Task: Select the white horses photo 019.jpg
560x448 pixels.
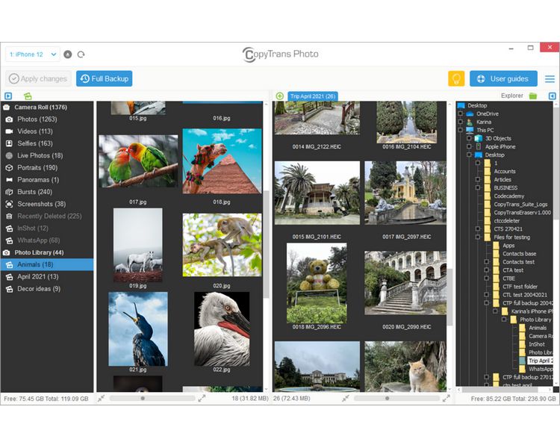Action: coord(138,245)
